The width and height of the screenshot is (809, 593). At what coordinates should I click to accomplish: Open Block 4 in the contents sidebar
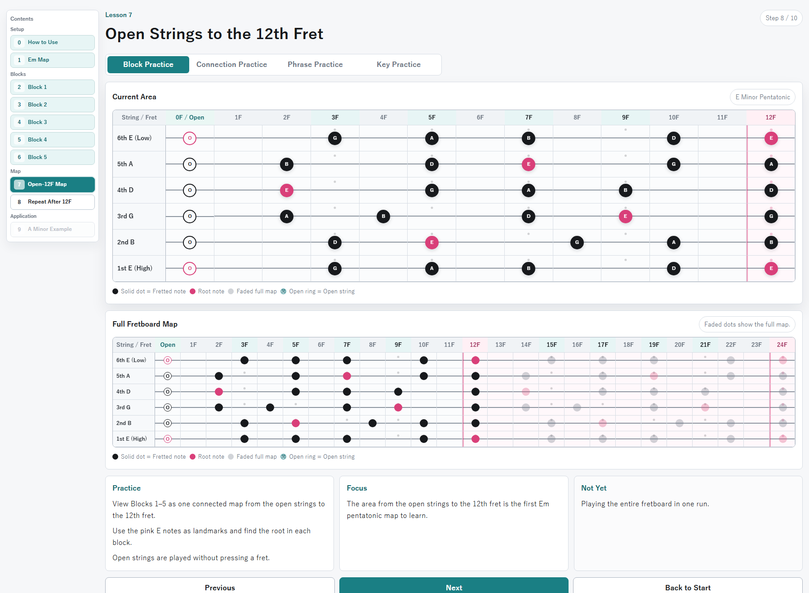[x=52, y=140]
